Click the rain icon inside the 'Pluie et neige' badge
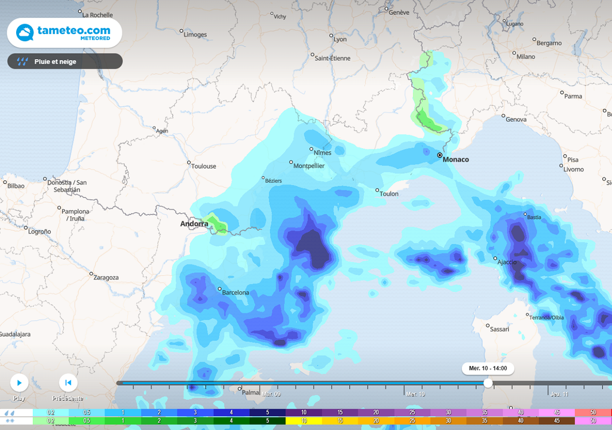Image resolution: width=612 pixels, height=430 pixels. point(23,61)
